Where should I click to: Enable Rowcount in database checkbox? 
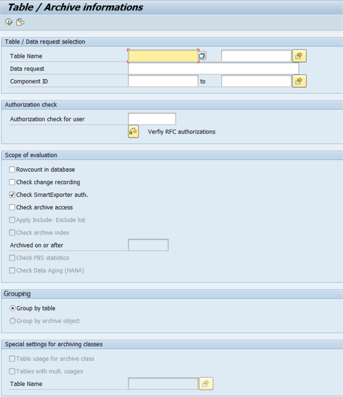(12, 170)
